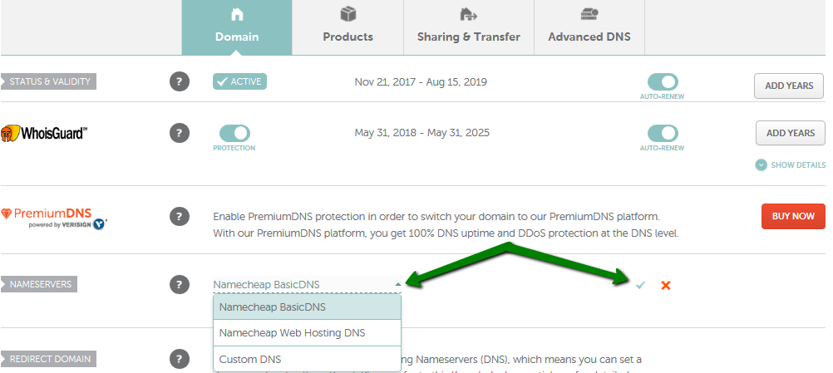Toggle WhoisGuard auto-renew switch
The height and width of the screenshot is (373, 833).
pyautogui.click(x=663, y=133)
